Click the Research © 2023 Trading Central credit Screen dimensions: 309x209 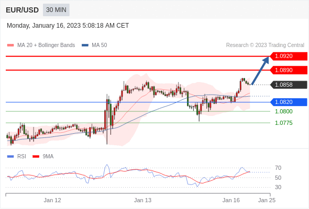coord(265,45)
